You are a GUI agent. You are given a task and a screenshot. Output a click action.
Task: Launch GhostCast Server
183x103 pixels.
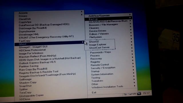100,48
